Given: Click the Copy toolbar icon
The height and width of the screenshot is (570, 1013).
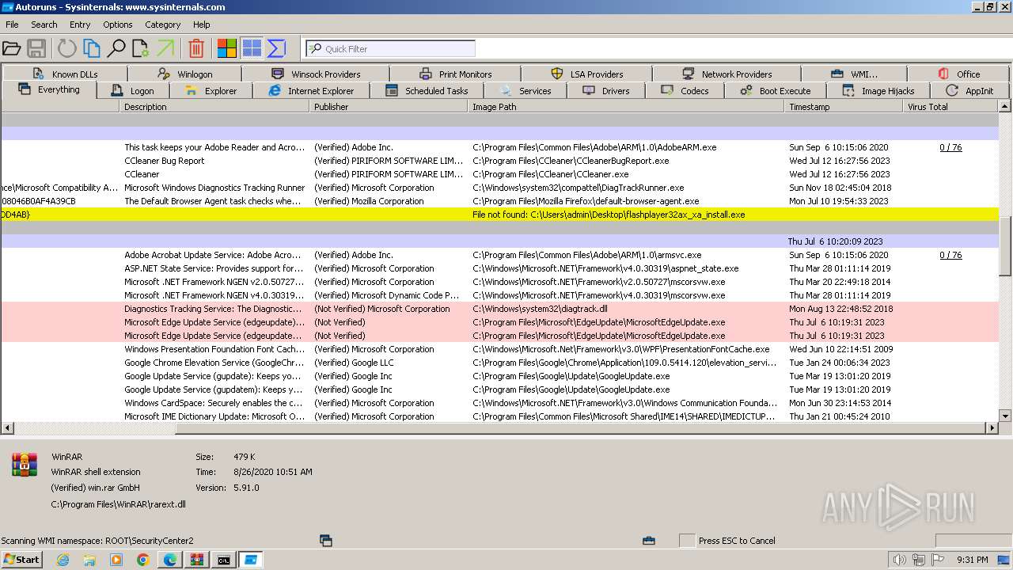Looking at the screenshot, I should coord(92,48).
